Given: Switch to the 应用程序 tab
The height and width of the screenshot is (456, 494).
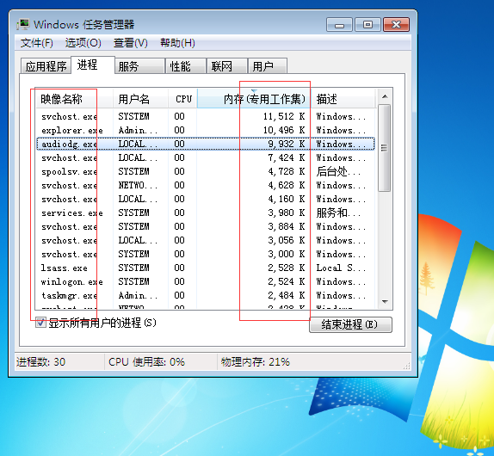Looking at the screenshot, I should (x=46, y=66).
